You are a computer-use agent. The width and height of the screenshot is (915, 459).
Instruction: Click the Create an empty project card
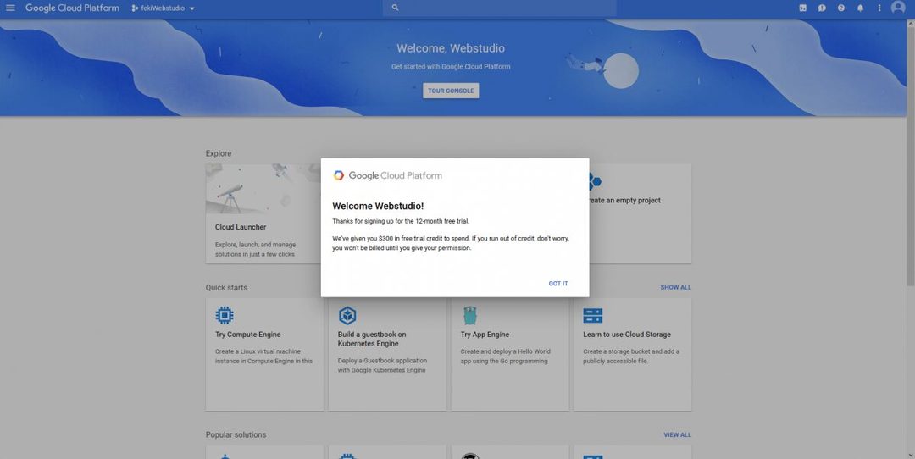click(640, 213)
